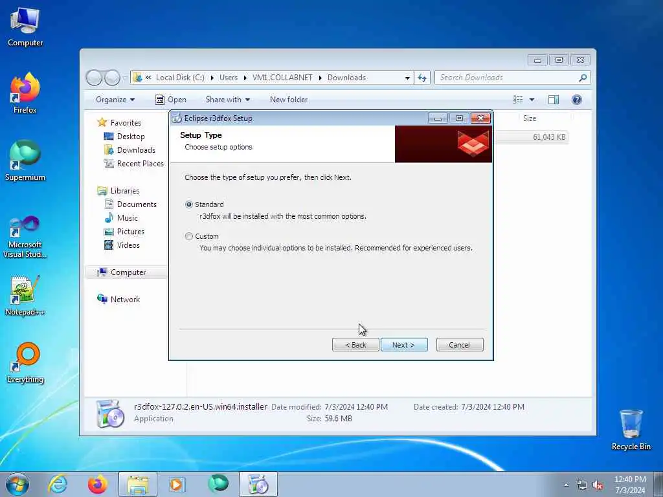The width and height of the screenshot is (663, 497).
Task: Minimize the Eclipse r3dfox Setup dialog
Action: [x=438, y=118]
